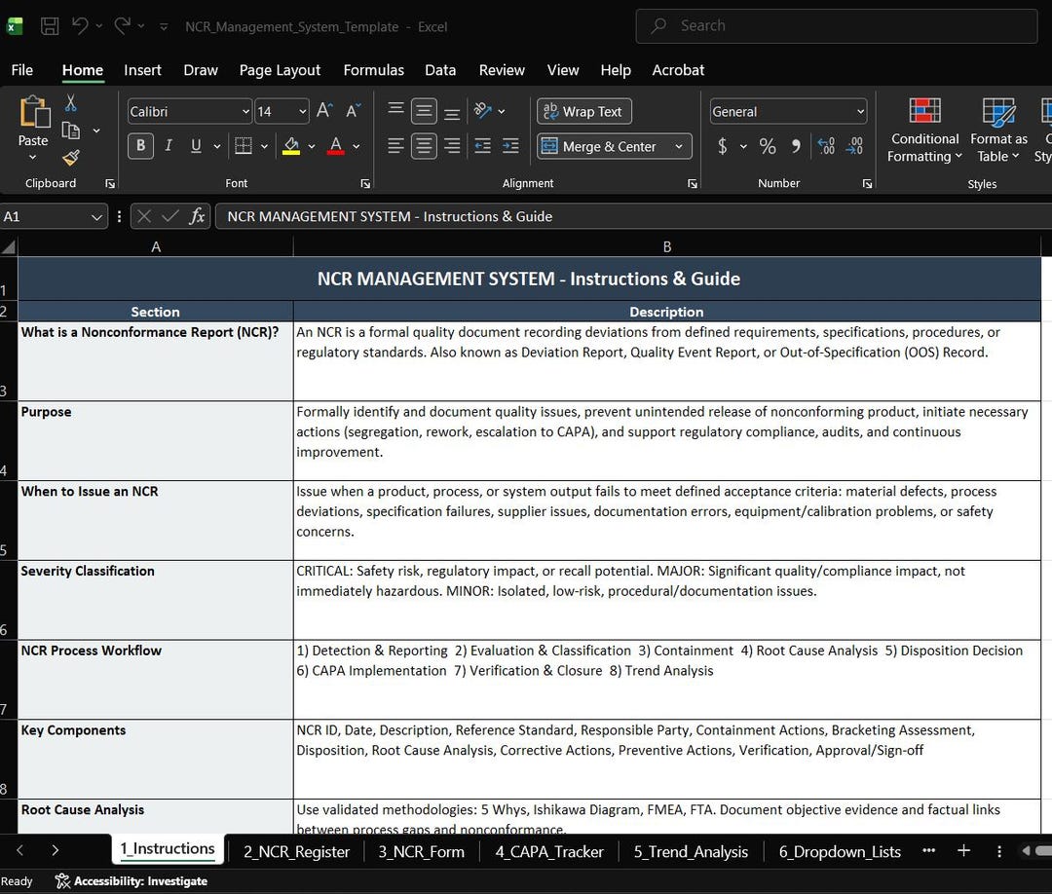Image resolution: width=1052 pixels, height=894 pixels.
Task: Switch to the Page Layout tab
Action: click(280, 70)
